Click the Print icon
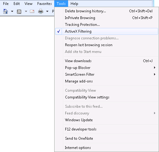Screen dimensions: 159x152 point(41,11)
